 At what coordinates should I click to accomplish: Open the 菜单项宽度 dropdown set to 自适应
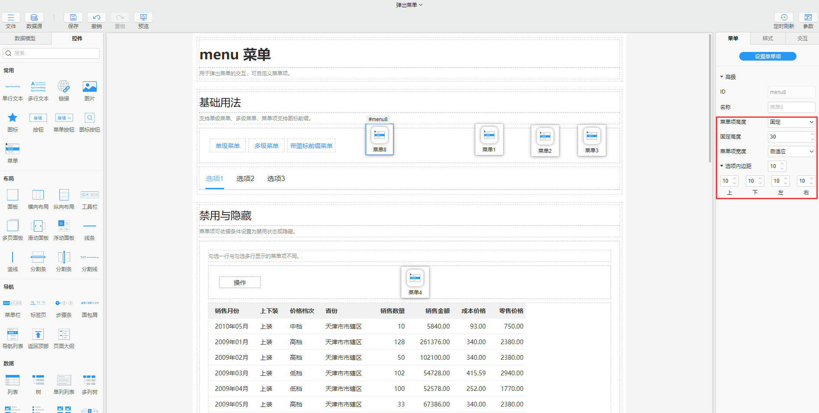pos(791,152)
